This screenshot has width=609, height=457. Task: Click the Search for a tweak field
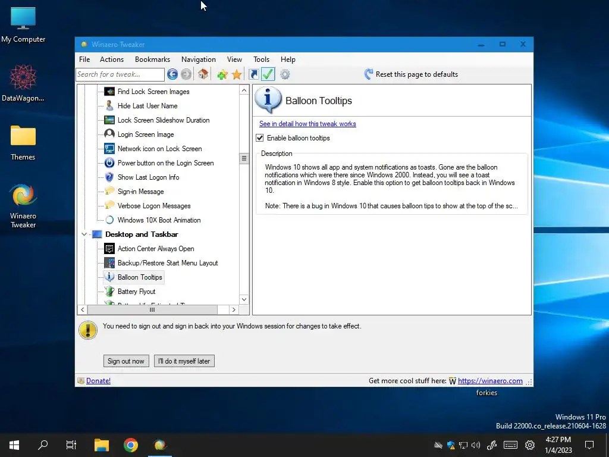tap(120, 74)
